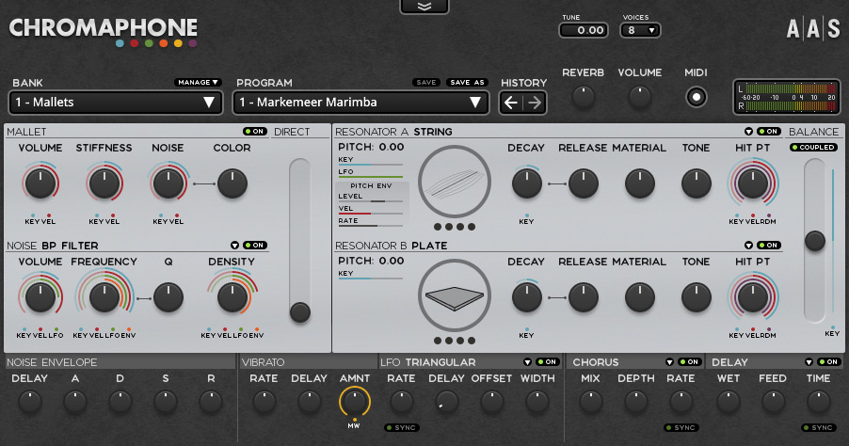Click the Balance vertical slider handle

tap(814, 241)
